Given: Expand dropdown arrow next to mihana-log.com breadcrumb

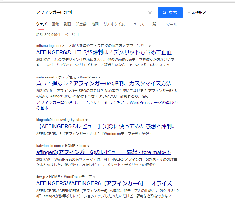Looking at the screenshot, I should tap(150, 46).
